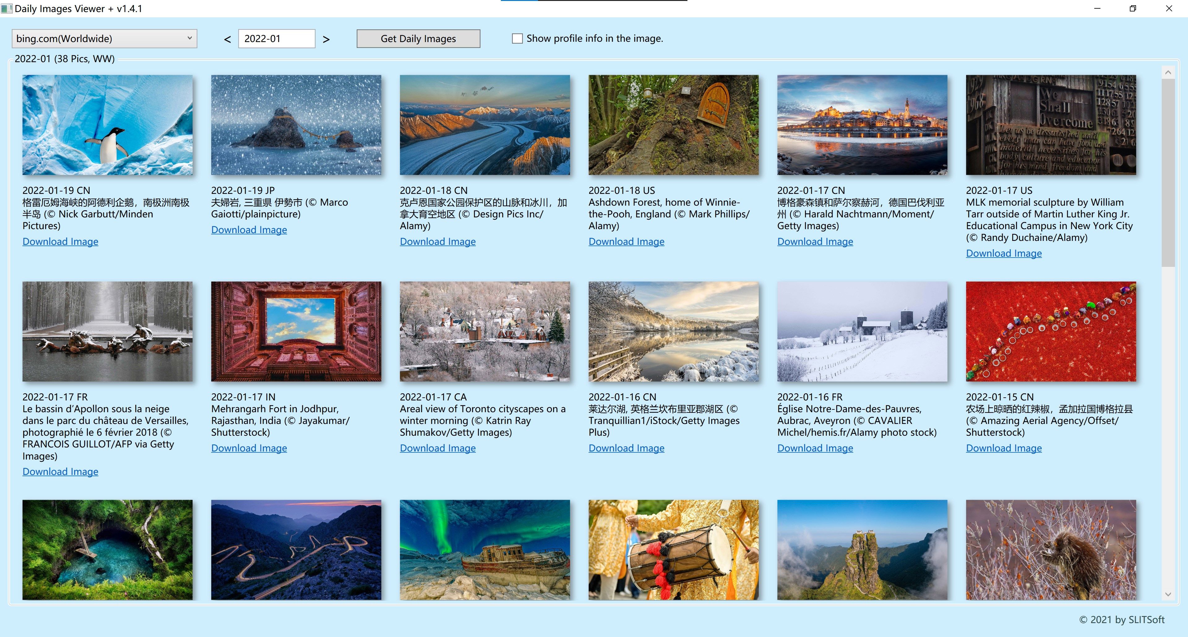Click the navigate back month arrow

[227, 38]
